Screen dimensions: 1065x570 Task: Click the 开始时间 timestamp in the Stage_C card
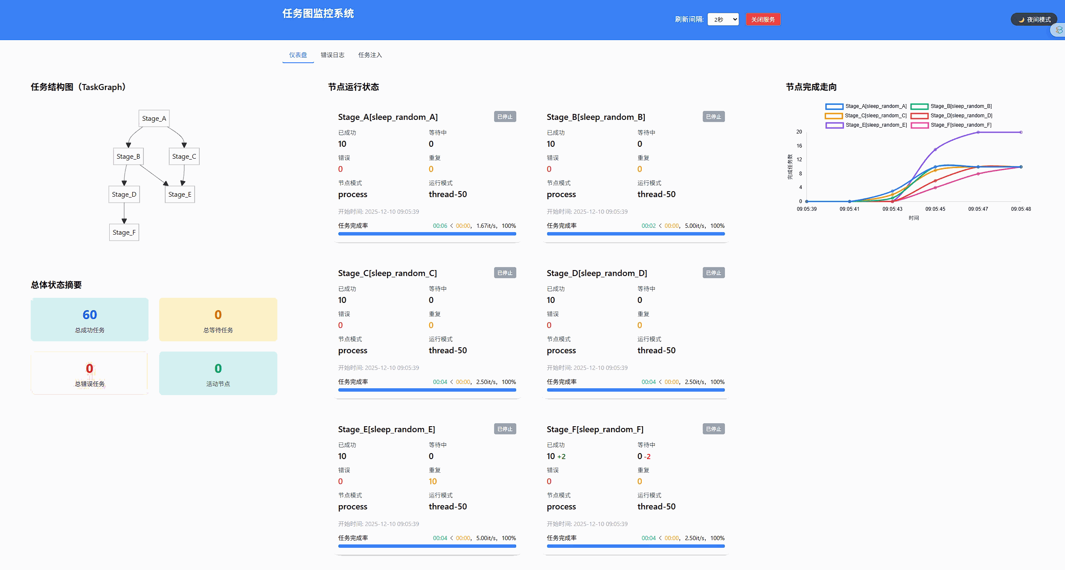tap(378, 368)
